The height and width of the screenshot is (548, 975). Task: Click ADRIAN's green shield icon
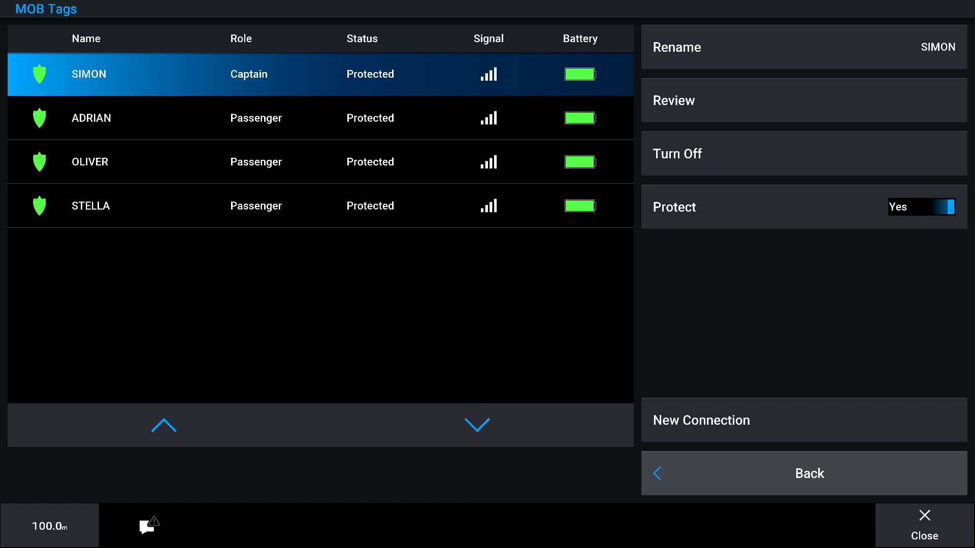coord(39,118)
